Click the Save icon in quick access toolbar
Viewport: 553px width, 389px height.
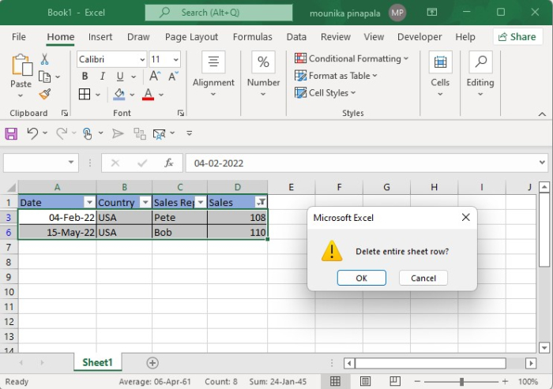point(11,133)
